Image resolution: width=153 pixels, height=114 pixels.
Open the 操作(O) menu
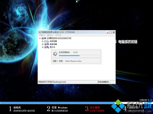50,35
